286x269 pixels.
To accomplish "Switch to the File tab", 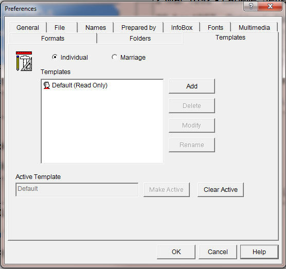I will (x=60, y=28).
